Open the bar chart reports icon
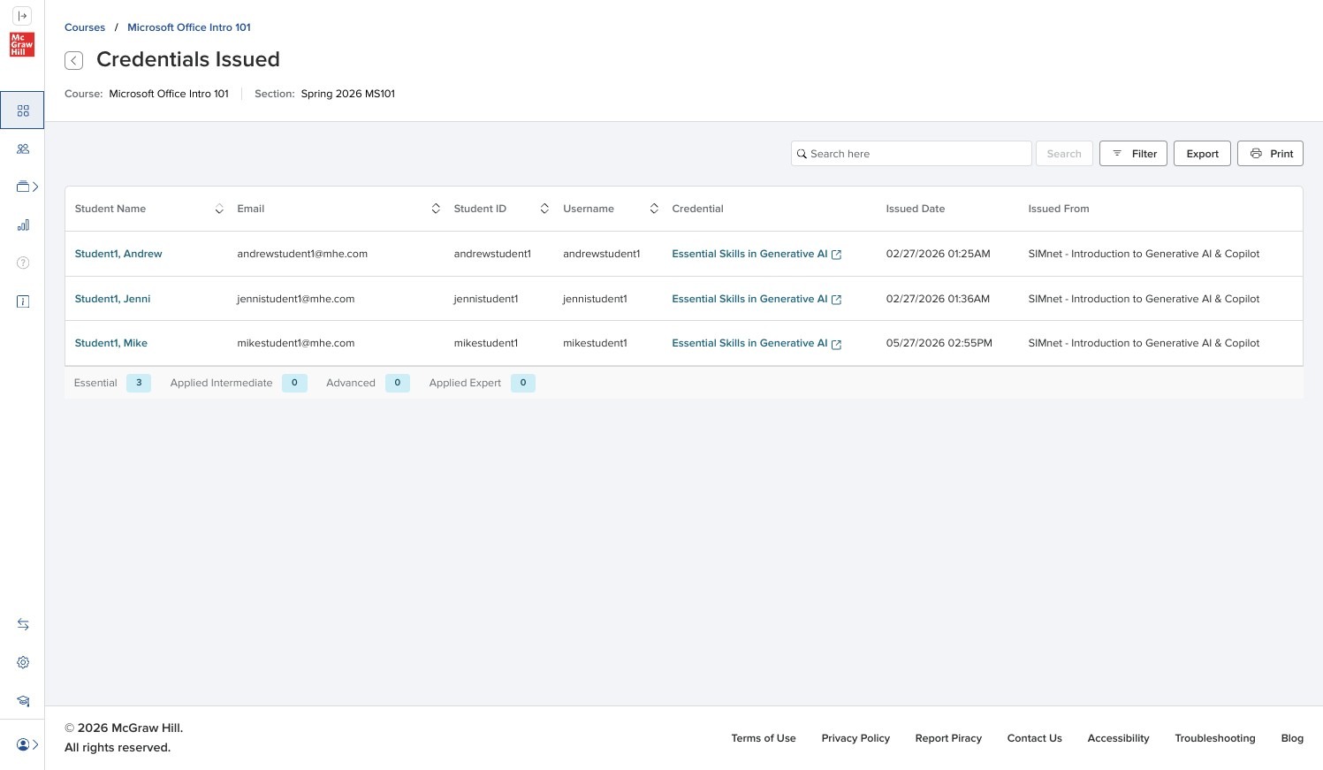Image resolution: width=1323 pixels, height=770 pixels. pos(23,225)
